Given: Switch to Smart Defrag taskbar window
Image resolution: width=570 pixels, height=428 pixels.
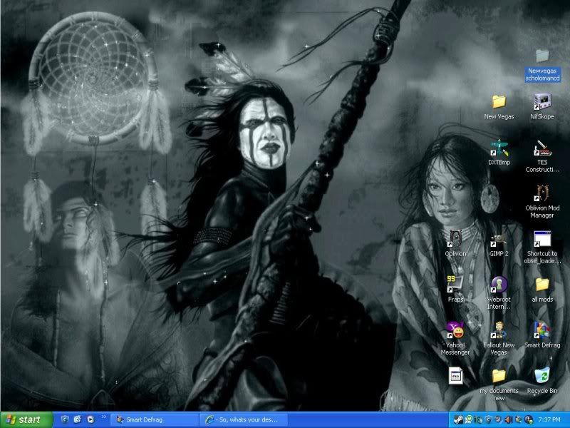Looking at the screenshot, I should coord(153,419).
